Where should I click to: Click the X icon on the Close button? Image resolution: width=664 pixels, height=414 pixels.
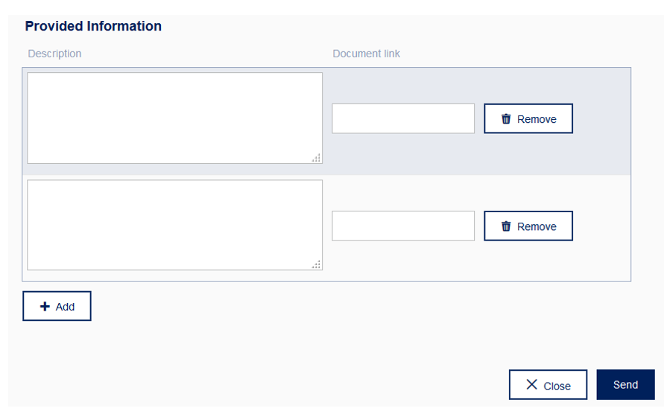[532, 384]
